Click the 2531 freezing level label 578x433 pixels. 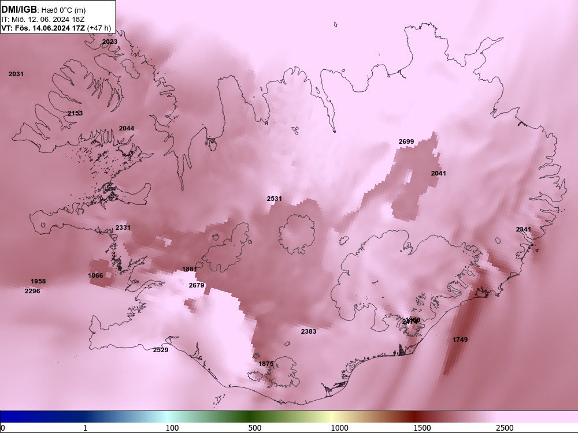[274, 199]
